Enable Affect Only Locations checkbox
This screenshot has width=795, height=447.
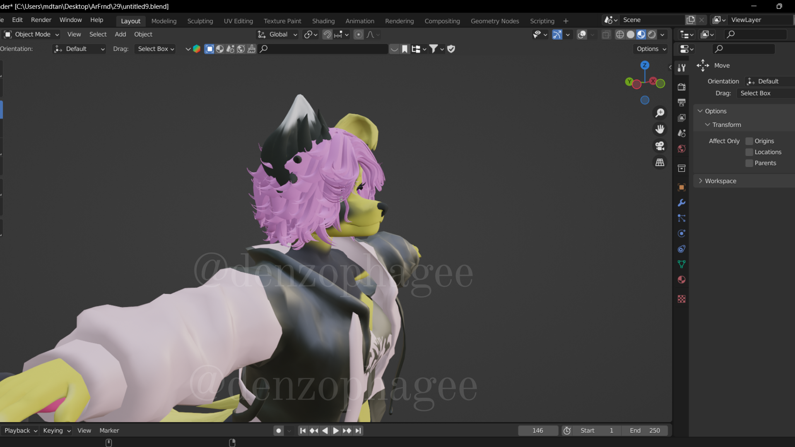749,152
